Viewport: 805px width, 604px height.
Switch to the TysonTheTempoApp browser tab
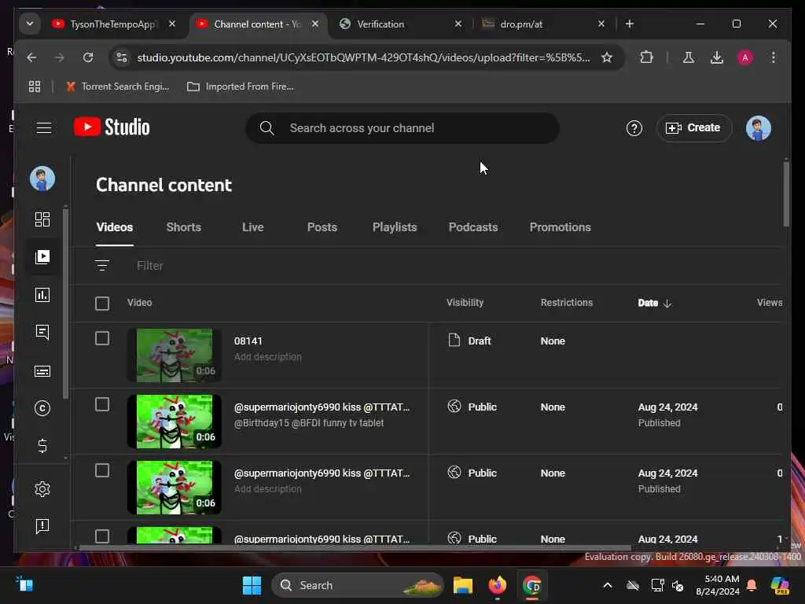tap(114, 24)
